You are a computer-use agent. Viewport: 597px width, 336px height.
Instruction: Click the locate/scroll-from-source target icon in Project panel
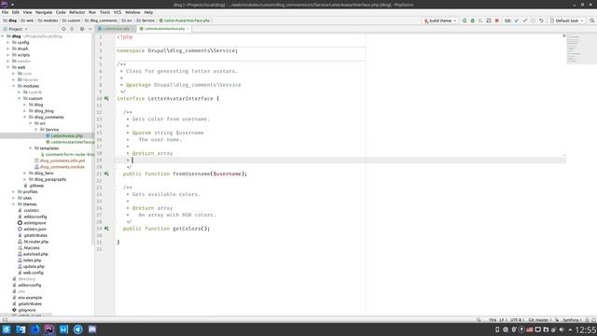(x=63, y=29)
